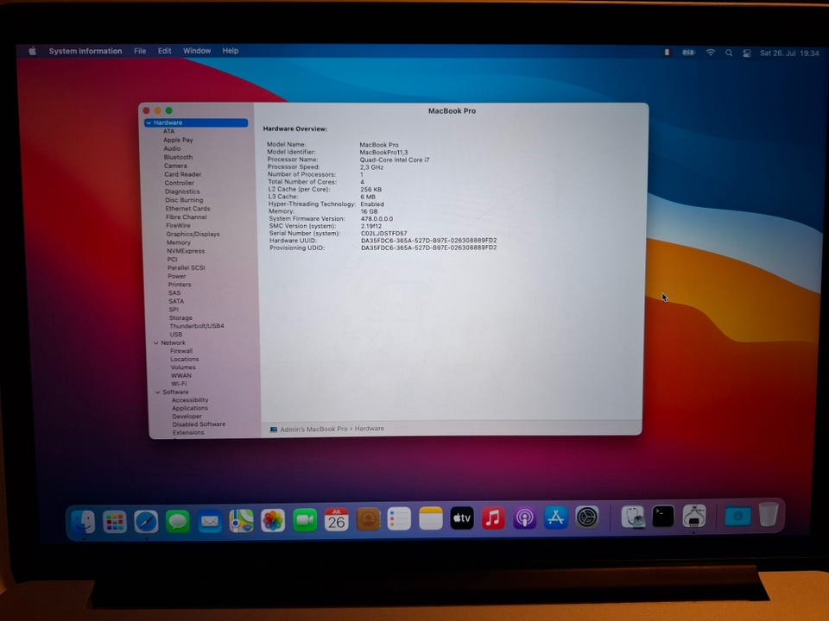Select Memory in the sidebar
Image resolution: width=829 pixels, height=621 pixels.
click(178, 242)
